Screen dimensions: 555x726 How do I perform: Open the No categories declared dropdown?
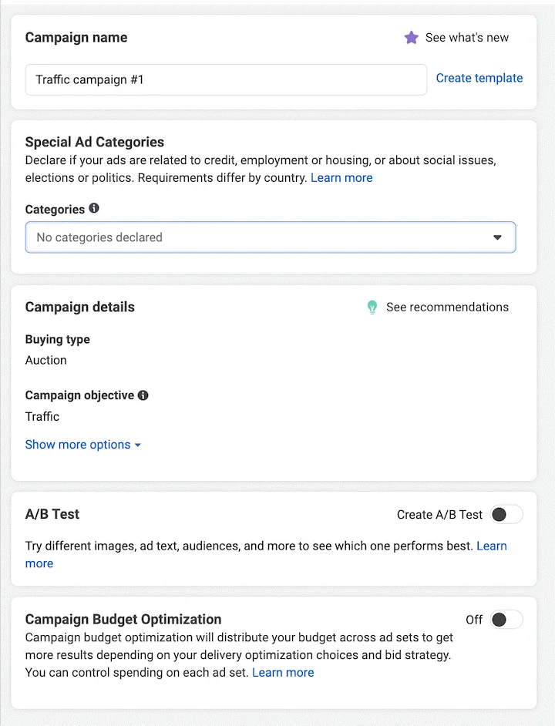[x=270, y=237]
